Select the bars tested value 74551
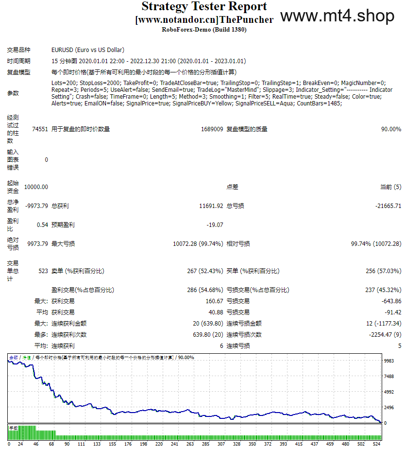This screenshot has width=405, height=449. pyautogui.click(x=40, y=129)
